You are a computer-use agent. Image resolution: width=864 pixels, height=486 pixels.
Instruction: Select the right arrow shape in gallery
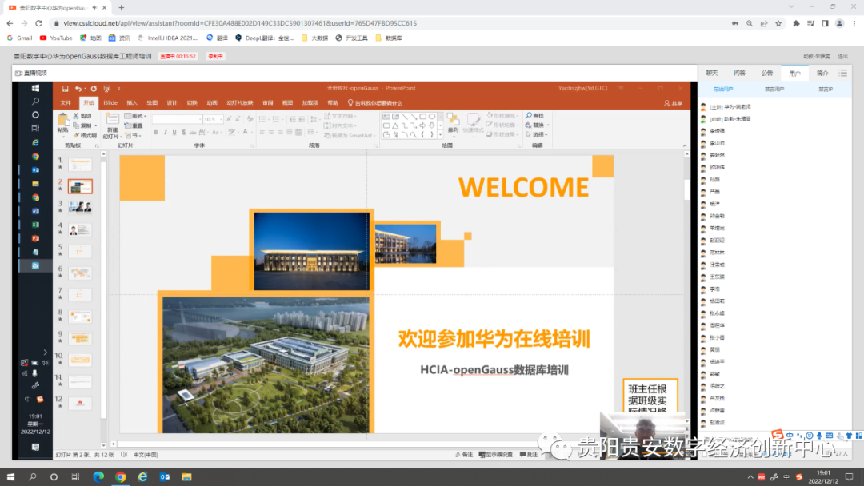(x=422, y=125)
